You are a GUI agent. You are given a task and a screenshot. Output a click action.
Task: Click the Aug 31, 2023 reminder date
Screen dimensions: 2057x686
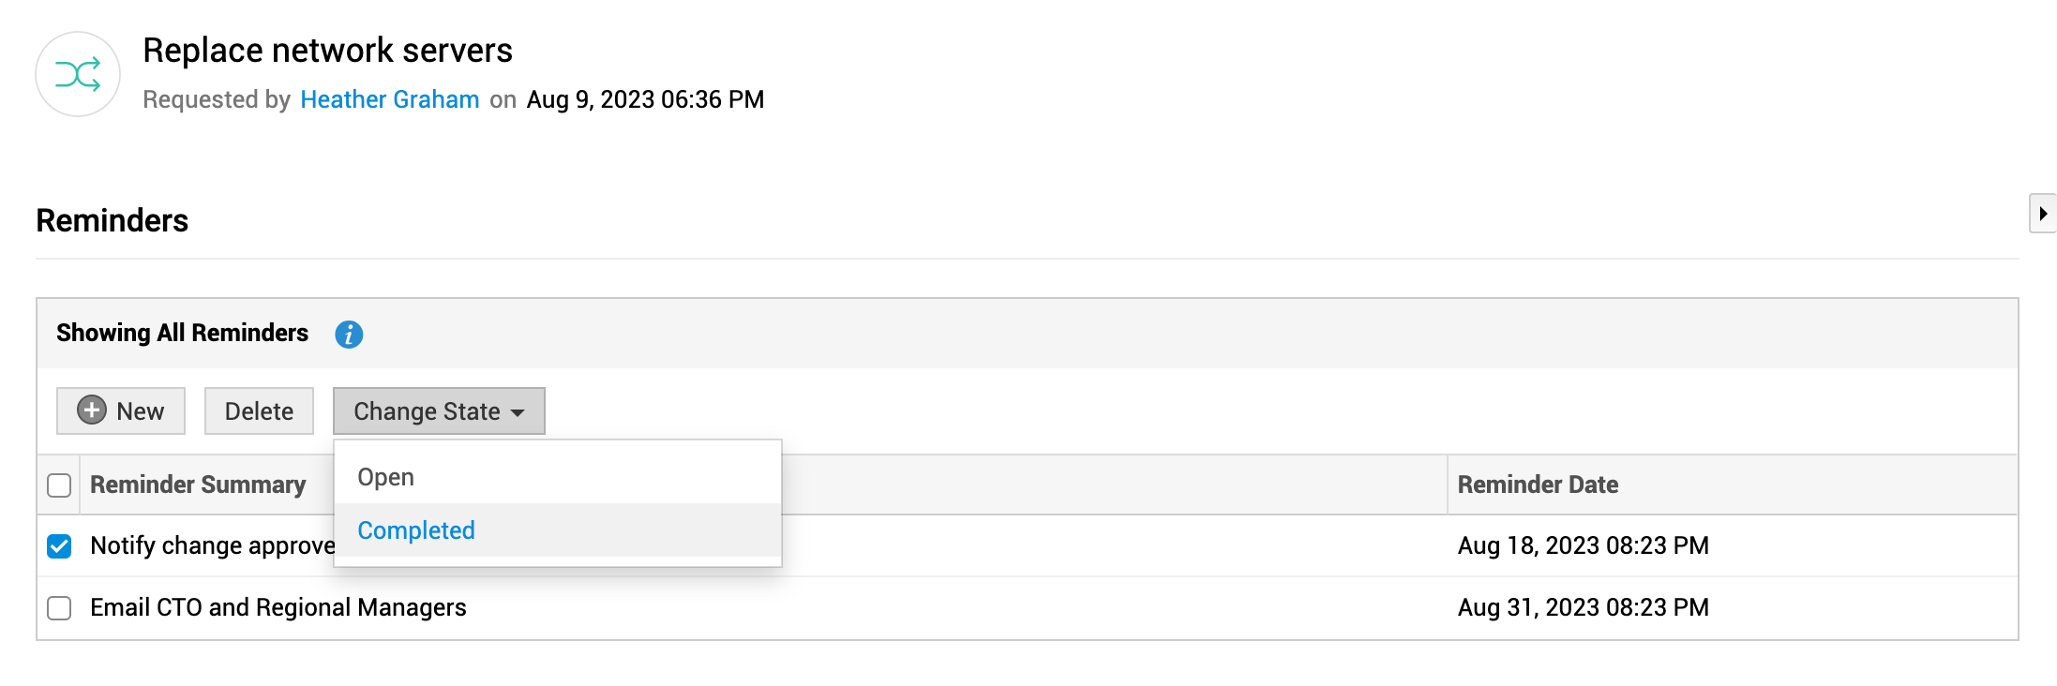point(1583,607)
